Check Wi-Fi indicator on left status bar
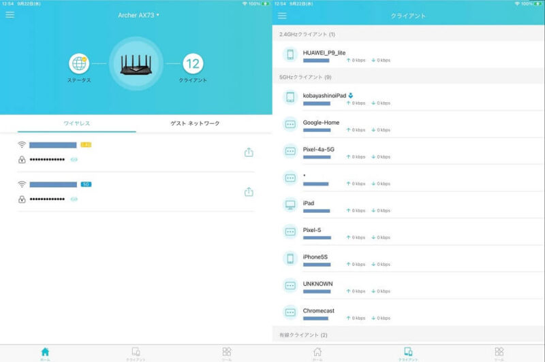545x362 pixels. (245, 3)
